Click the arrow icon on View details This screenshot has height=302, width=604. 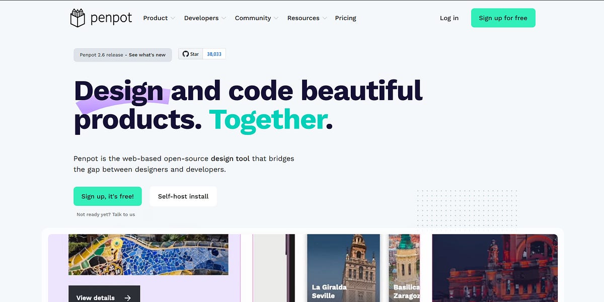(x=127, y=298)
